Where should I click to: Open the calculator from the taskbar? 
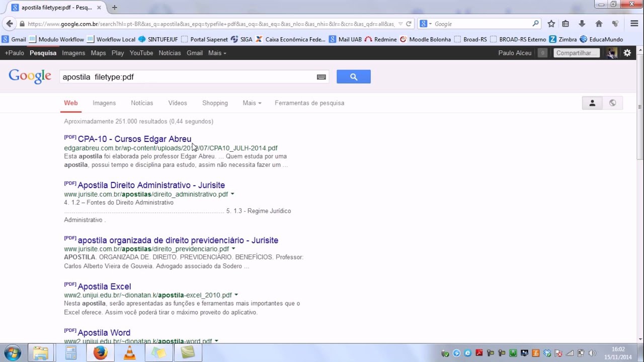tap(70, 353)
